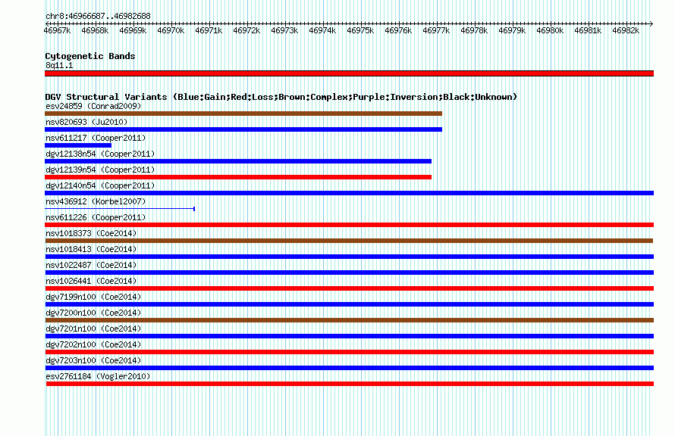Open dgv12139n54 (Cooper2011) label

tap(100, 170)
